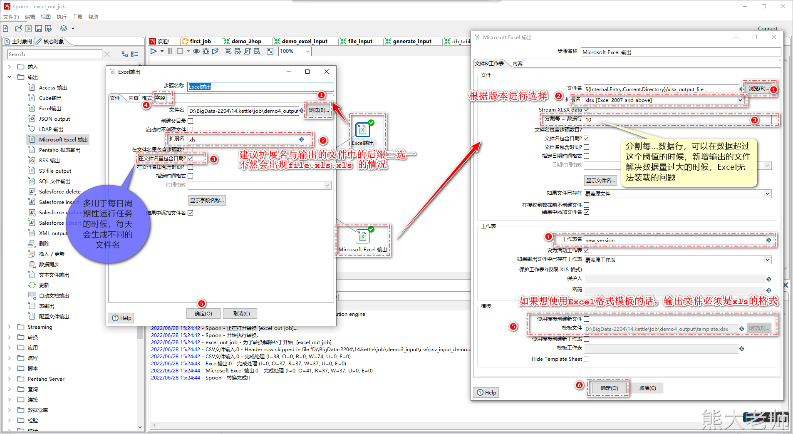
Task: Pause the running transformation
Action: point(170,51)
